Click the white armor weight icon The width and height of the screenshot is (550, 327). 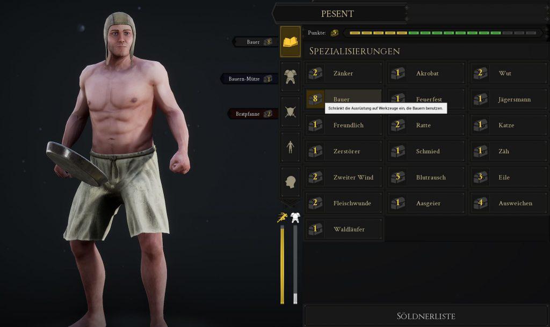pyautogui.click(x=295, y=218)
